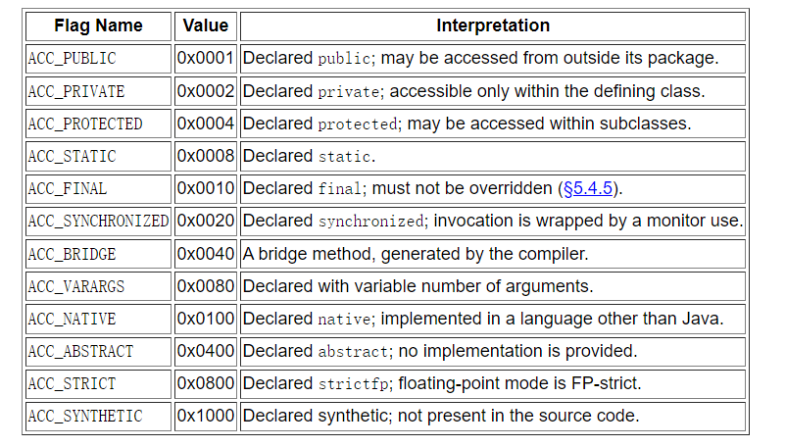This screenshot has height=447, width=786.
Task: Select the ACC_FINAL flag name cell
Action: click(x=68, y=188)
